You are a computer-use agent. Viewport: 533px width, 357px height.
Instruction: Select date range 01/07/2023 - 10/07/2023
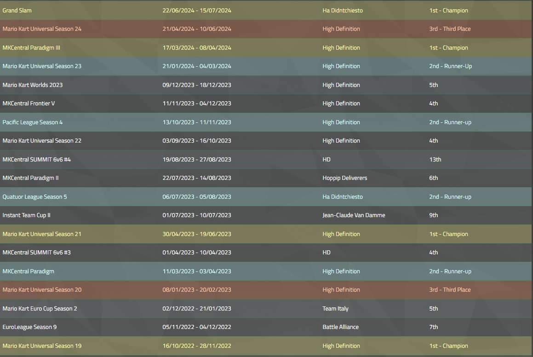coord(197,215)
